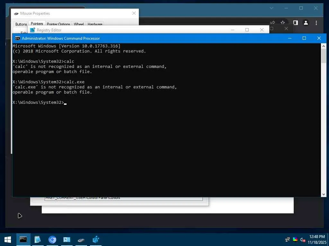
Task: Click the 'Mouse Properties' title text
Action: [35, 13]
